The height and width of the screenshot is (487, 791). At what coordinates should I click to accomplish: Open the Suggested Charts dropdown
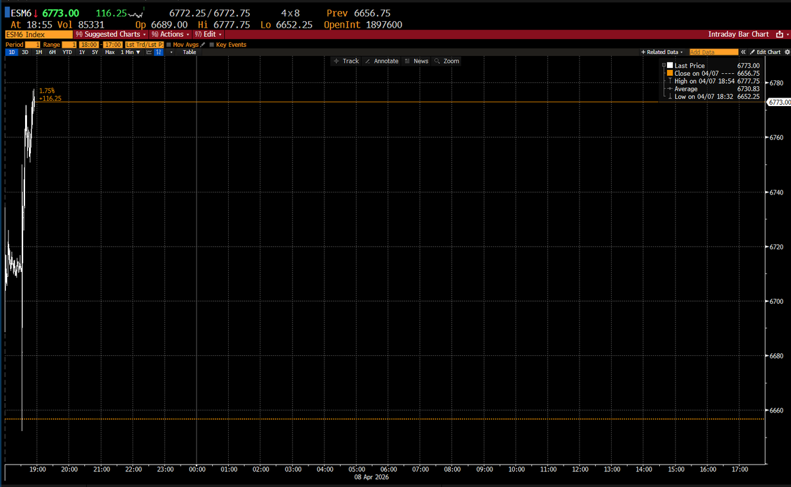click(110, 34)
